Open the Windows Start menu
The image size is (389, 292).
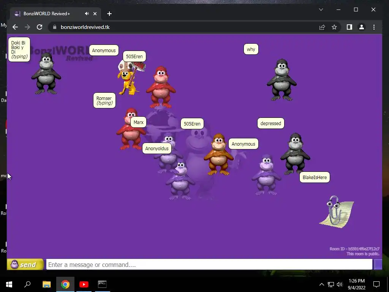9,284
